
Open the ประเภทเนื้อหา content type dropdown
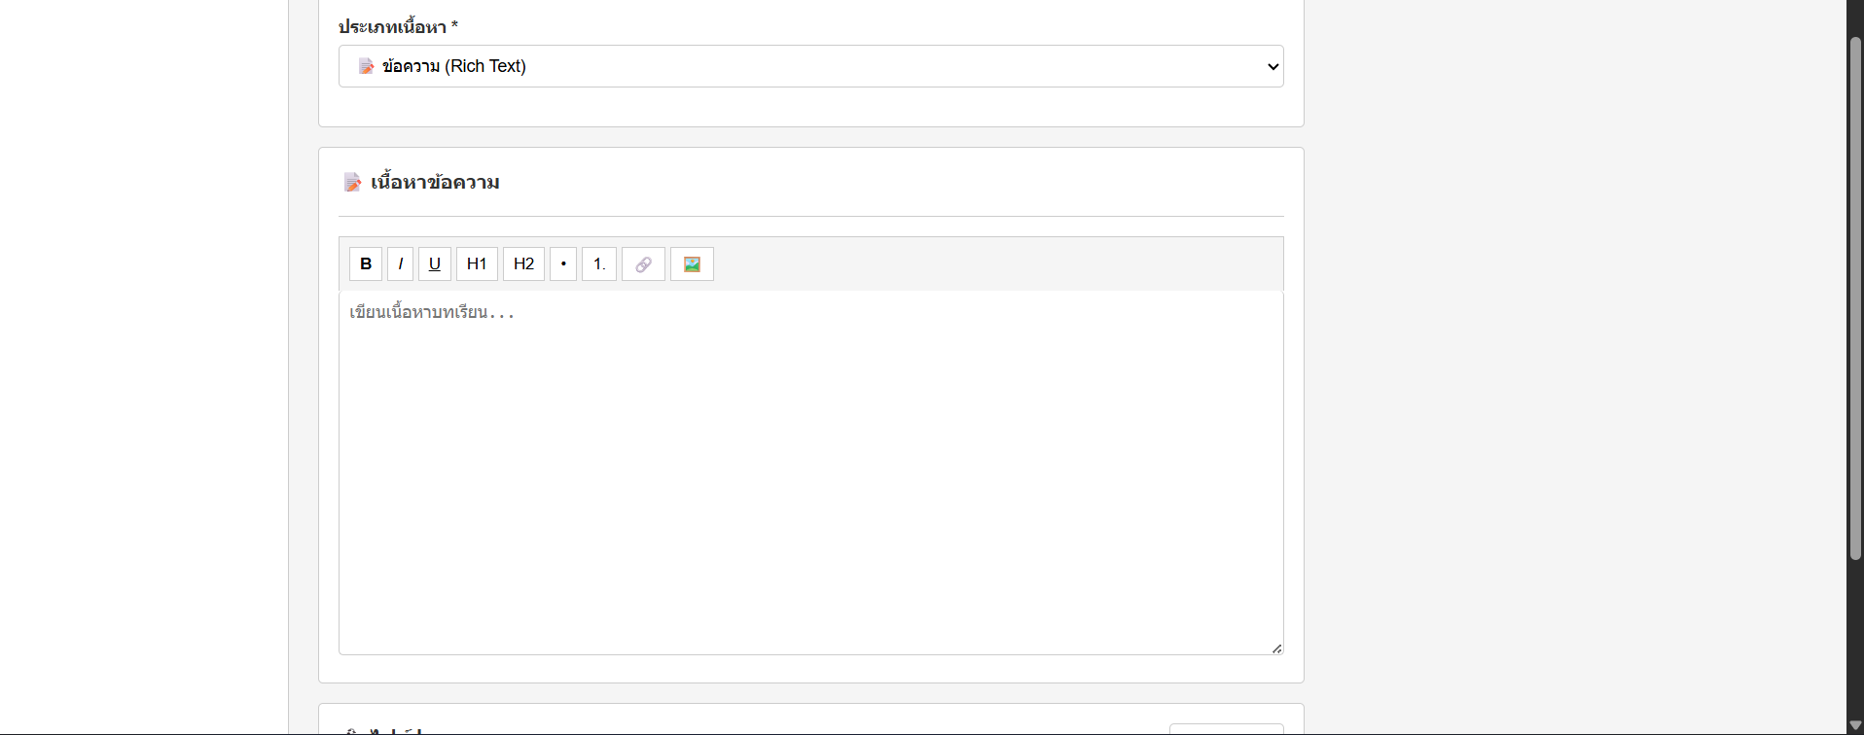810,66
